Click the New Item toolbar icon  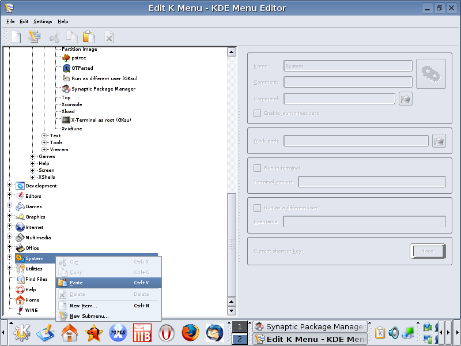tap(16, 37)
